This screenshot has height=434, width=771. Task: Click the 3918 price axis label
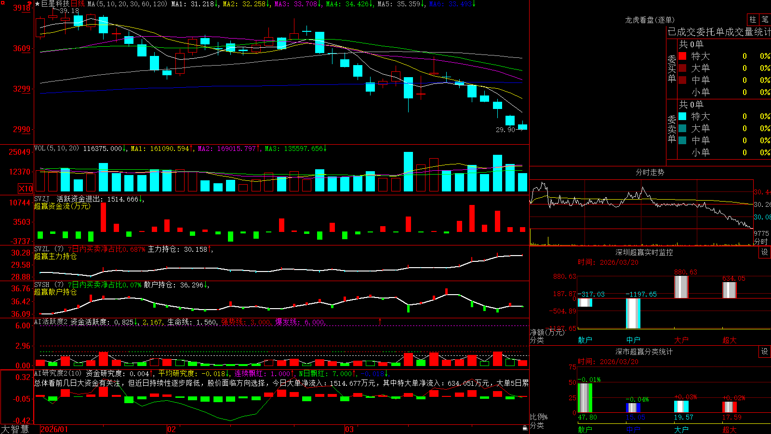click(22, 8)
